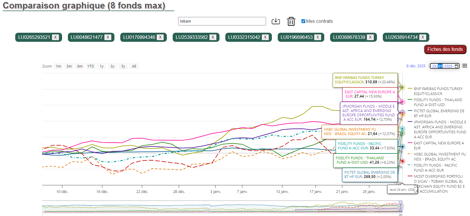Remove fund LU2539333562 with its X
Image resolution: width=470 pixels, height=216 pixels.
pyautogui.click(x=213, y=37)
